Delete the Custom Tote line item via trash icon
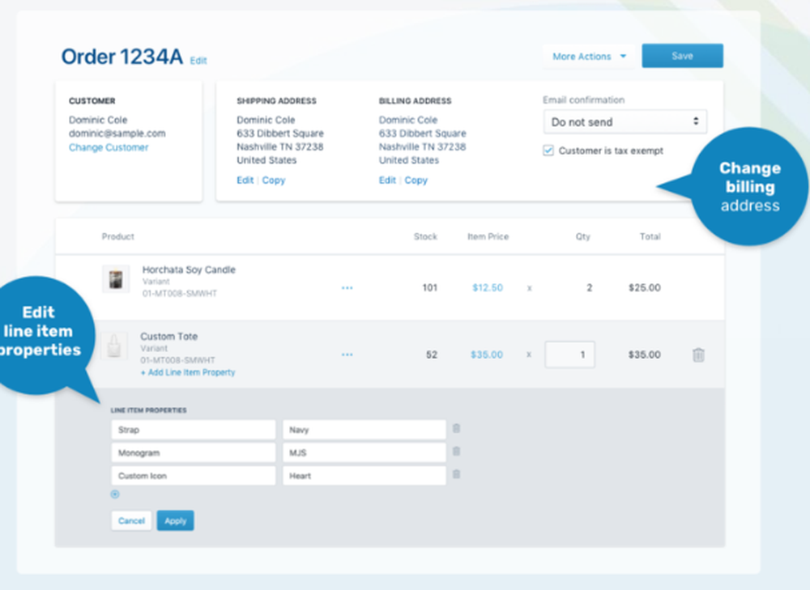Viewport: 810px width, 590px height. click(x=698, y=354)
